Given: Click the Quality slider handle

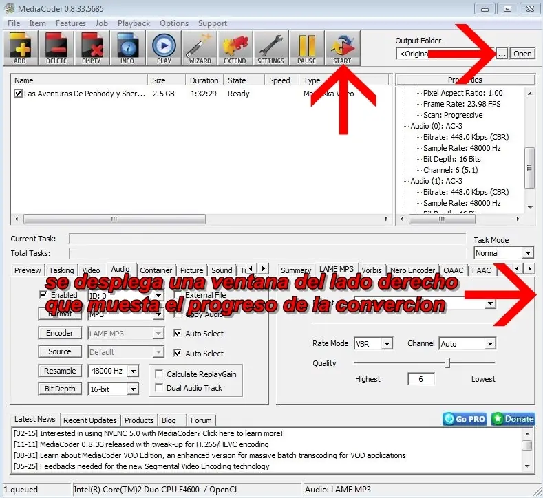Looking at the screenshot, I should point(449,363).
